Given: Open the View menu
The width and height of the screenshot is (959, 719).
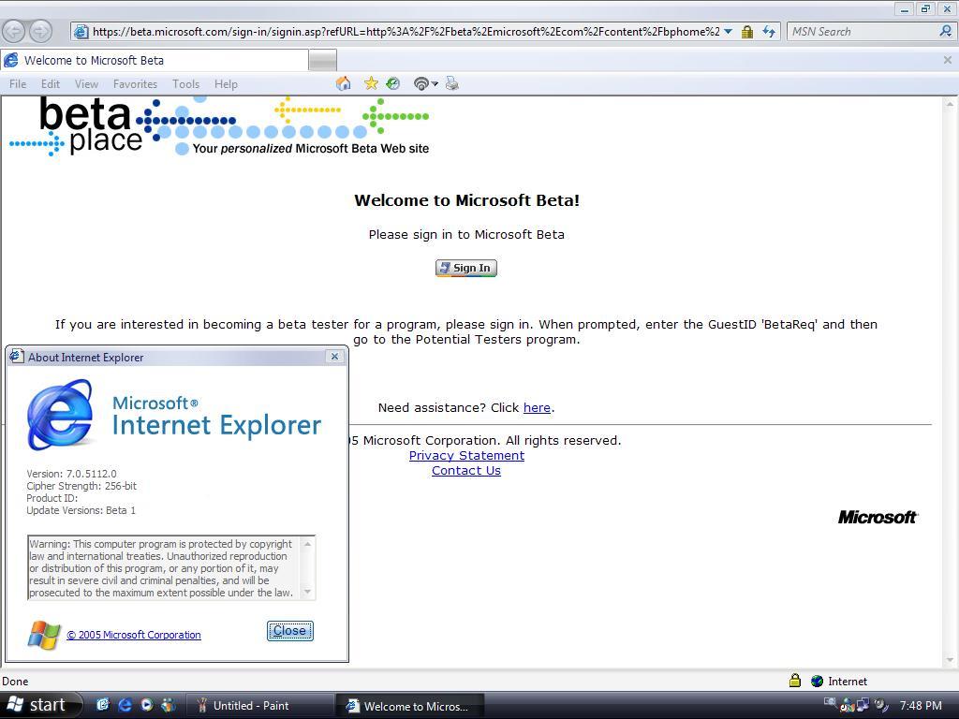Looking at the screenshot, I should click(x=86, y=83).
